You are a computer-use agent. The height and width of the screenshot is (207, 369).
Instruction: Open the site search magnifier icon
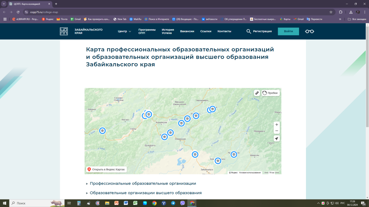[x=249, y=31]
